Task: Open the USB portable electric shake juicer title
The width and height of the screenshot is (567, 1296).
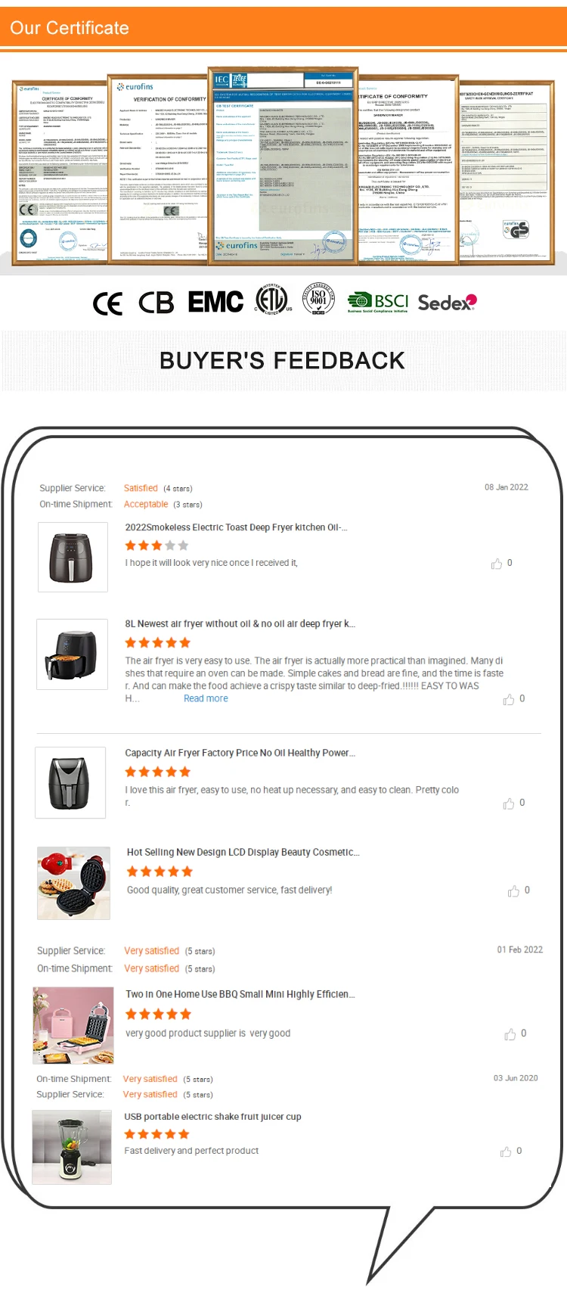Action: click(212, 1117)
